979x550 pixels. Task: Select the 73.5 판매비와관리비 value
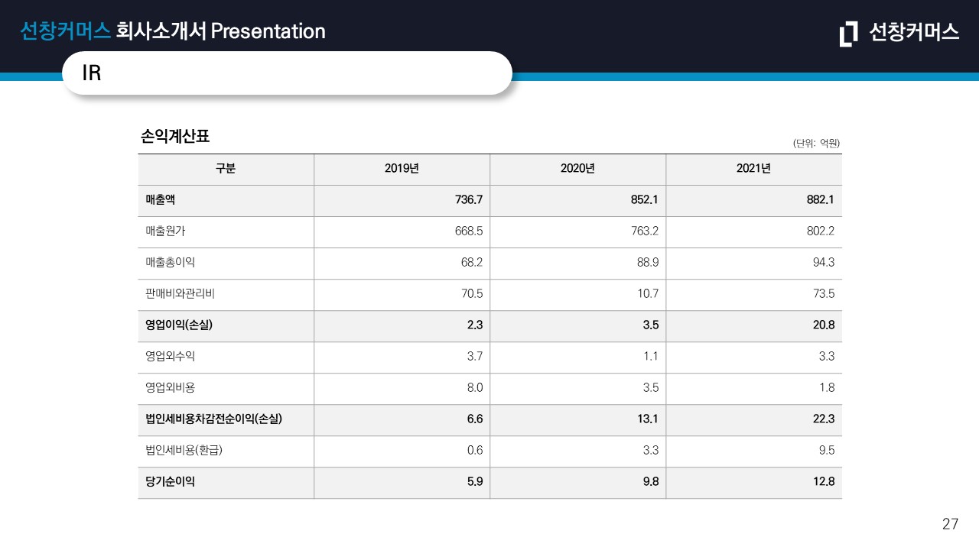(824, 294)
